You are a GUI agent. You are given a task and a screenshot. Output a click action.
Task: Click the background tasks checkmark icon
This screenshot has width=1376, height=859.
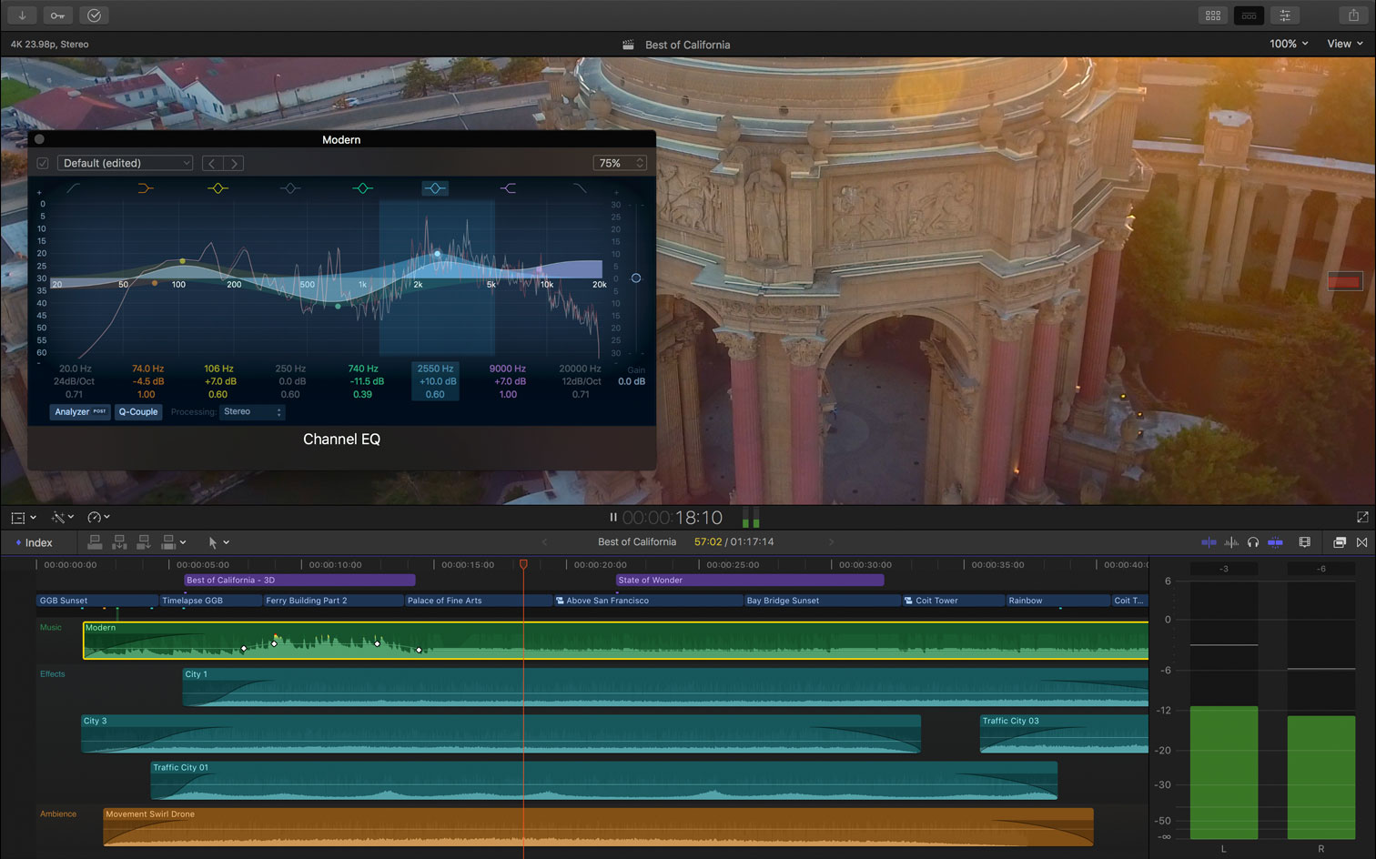94,15
